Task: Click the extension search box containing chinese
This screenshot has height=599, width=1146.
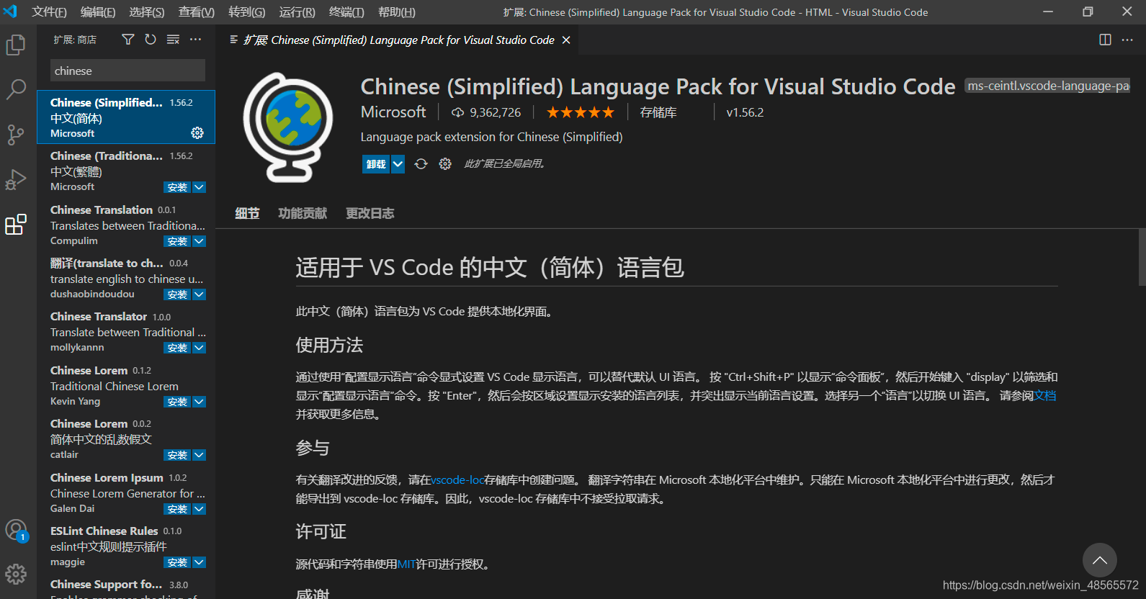Action: [128, 71]
